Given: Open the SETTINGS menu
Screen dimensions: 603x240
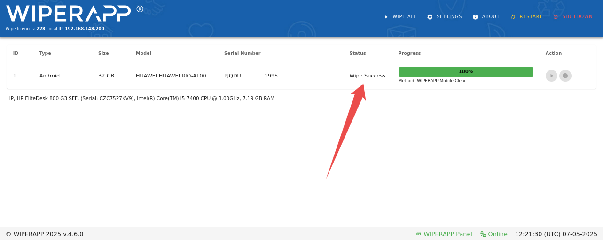Looking at the screenshot, I should pyautogui.click(x=444, y=17).
